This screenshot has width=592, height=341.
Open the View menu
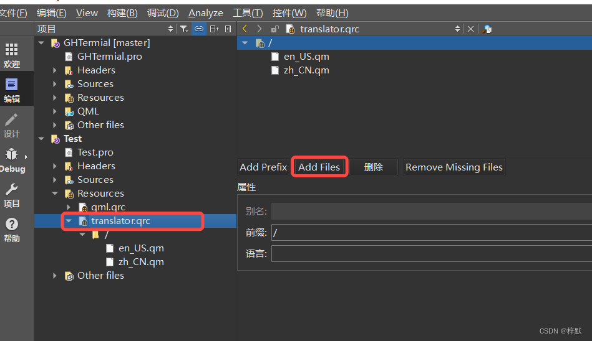click(x=87, y=13)
